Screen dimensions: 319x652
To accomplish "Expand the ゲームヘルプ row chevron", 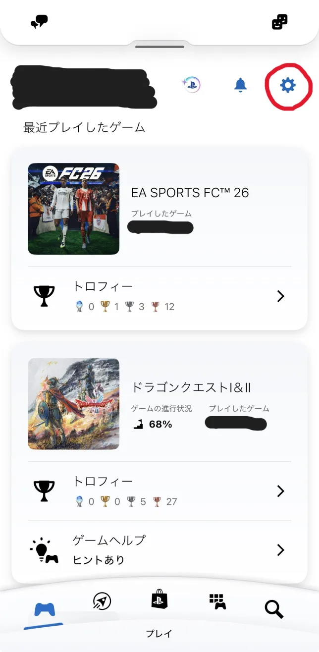I will click(281, 550).
